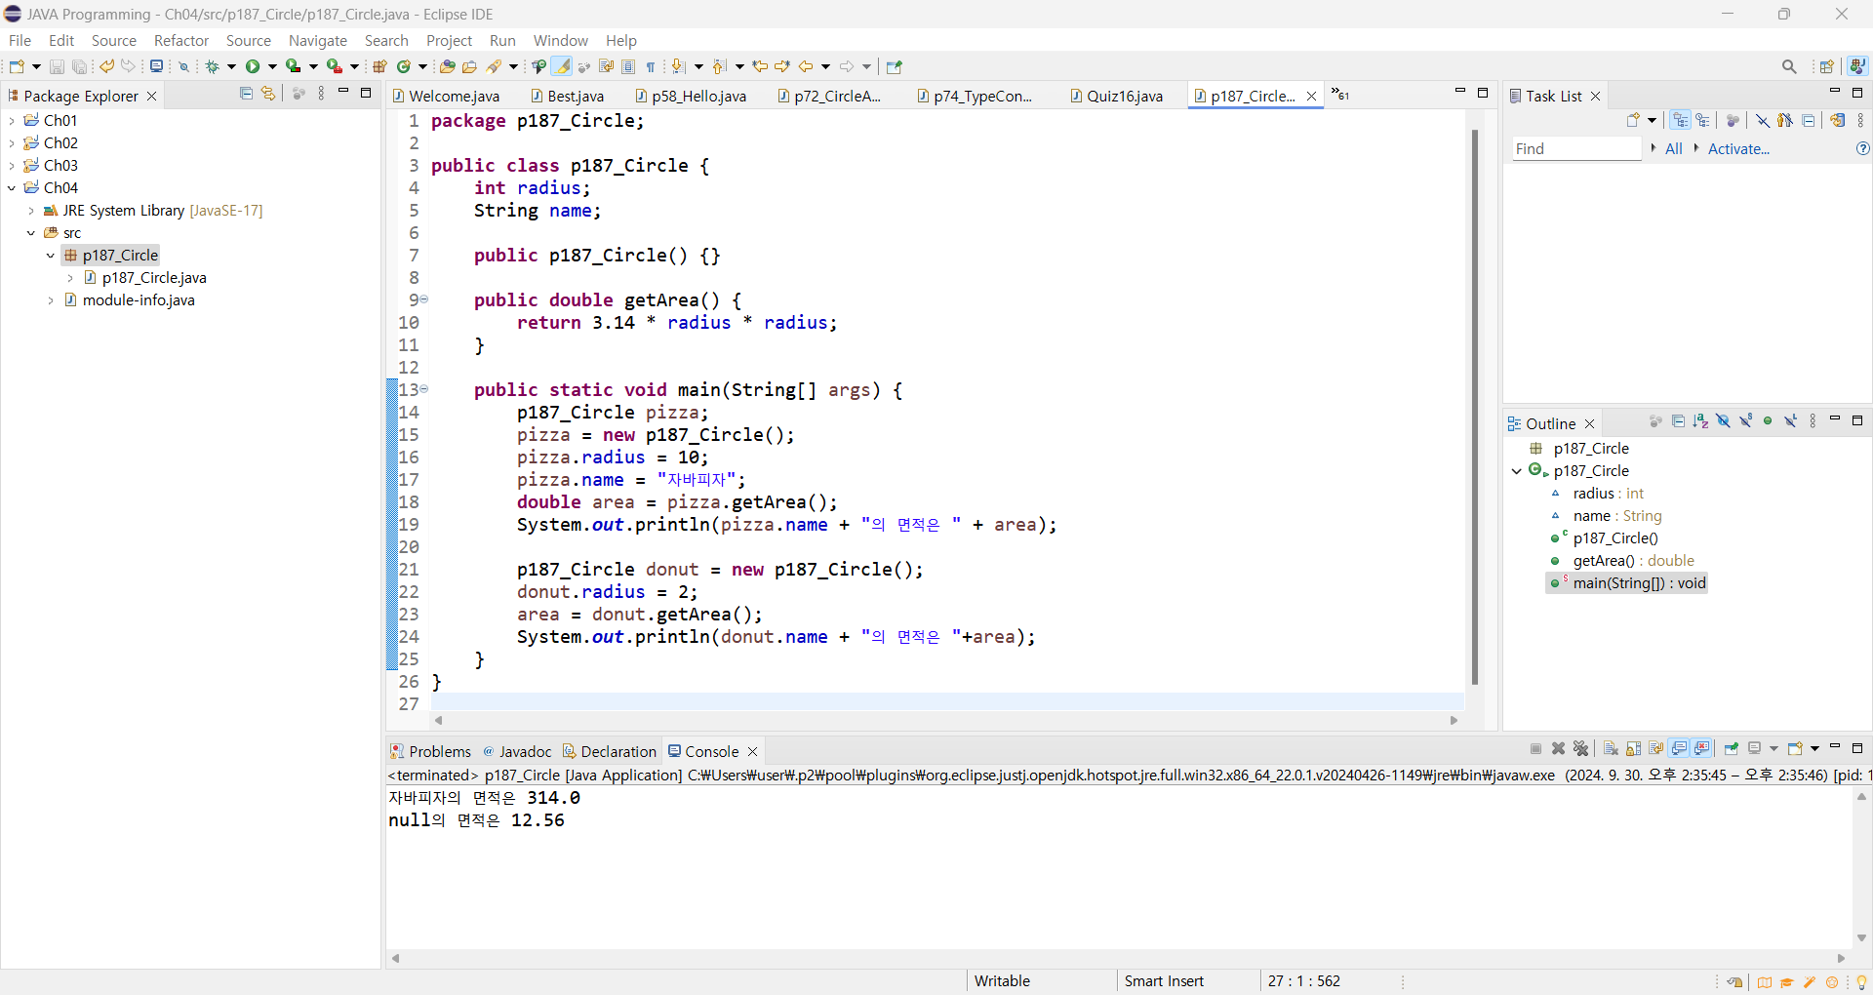This screenshot has width=1873, height=995.
Task: Open the Navigate menu
Action: click(318, 40)
